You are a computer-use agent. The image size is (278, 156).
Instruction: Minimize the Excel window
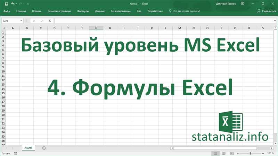point(253,4)
